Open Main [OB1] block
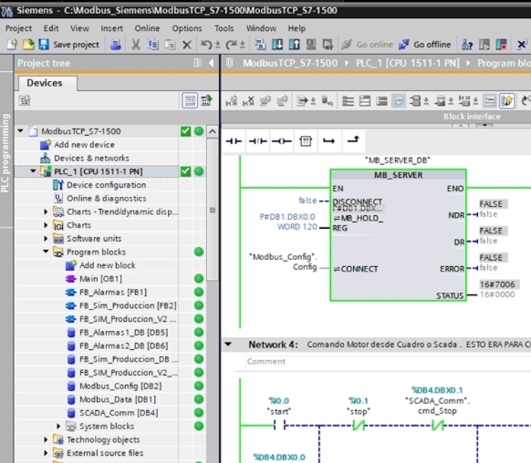 tap(100, 279)
